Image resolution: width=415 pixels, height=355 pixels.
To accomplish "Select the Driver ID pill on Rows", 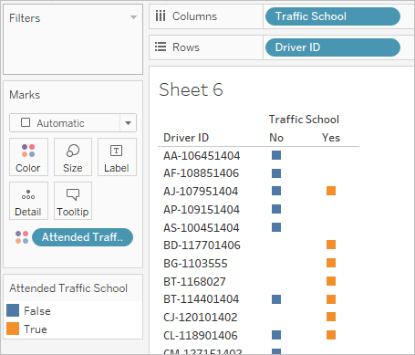I will coord(333,47).
